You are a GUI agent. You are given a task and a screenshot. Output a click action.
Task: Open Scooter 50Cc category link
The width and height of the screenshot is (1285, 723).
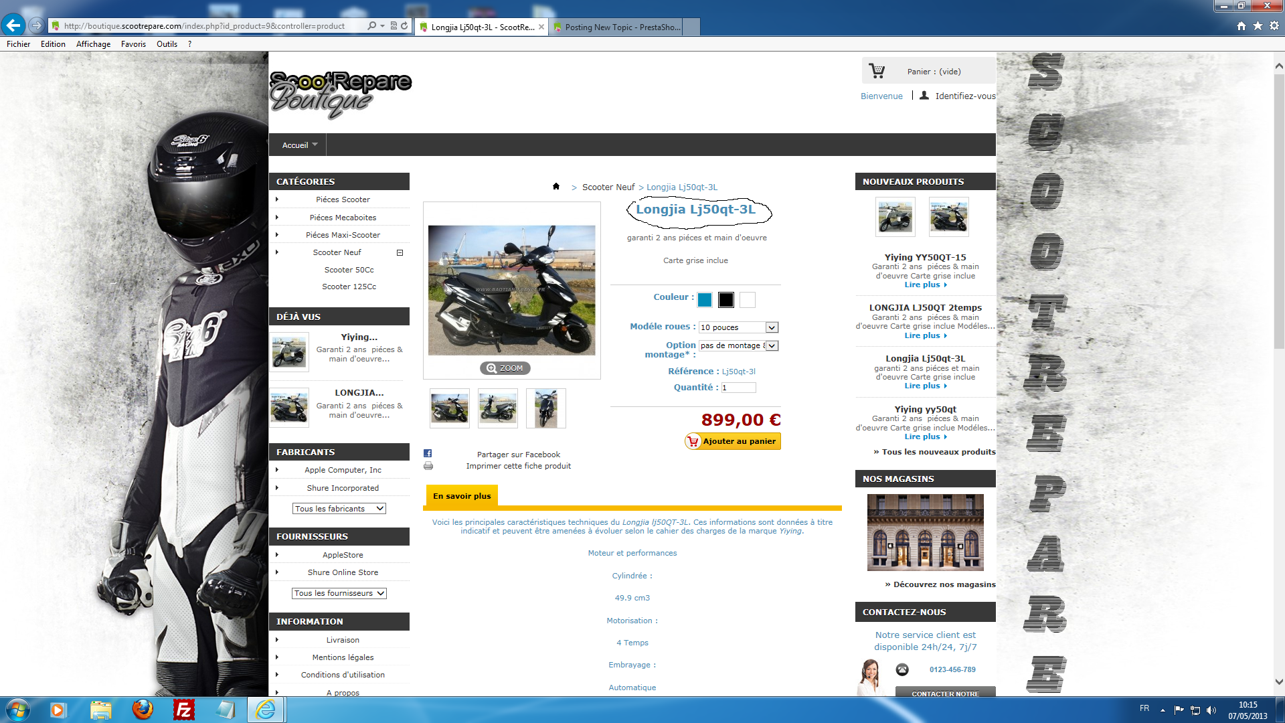(349, 270)
